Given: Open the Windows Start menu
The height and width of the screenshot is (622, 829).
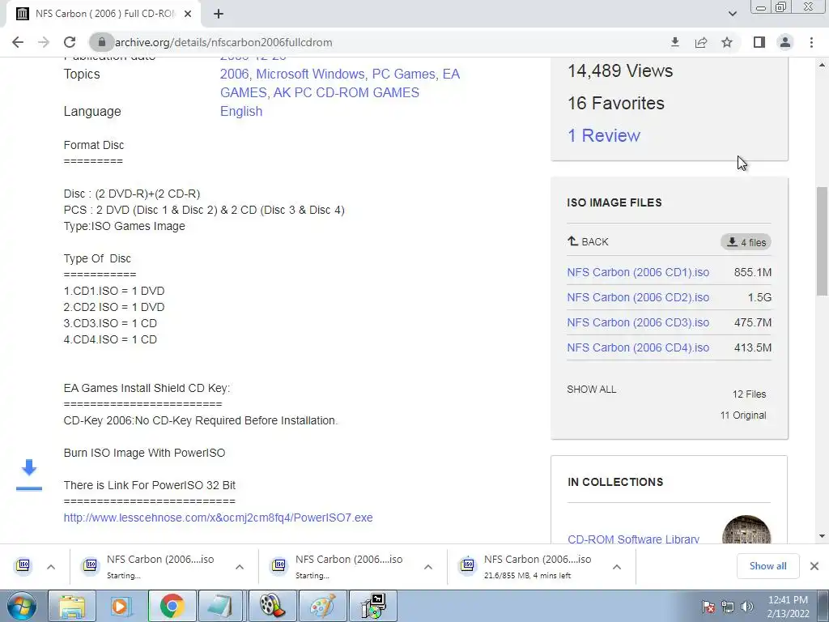Looking at the screenshot, I should tap(22, 606).
